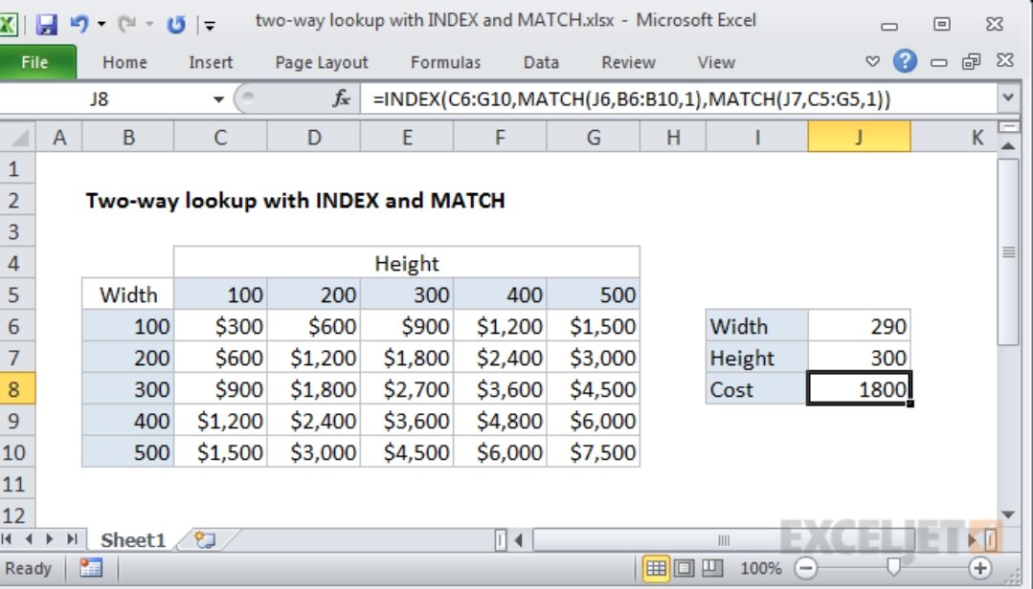This screenshot has height=589, width=1033.
Task: Select the Sheet1 tab
Action: (133, 540)
